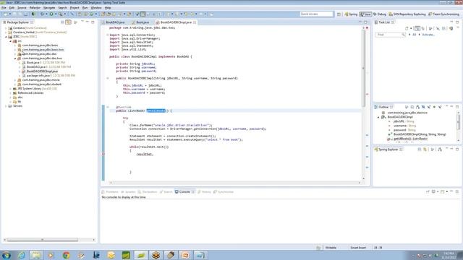Switch to the Java perspective
Viewport: 463px width, 260px height.
tap(365, 14)
